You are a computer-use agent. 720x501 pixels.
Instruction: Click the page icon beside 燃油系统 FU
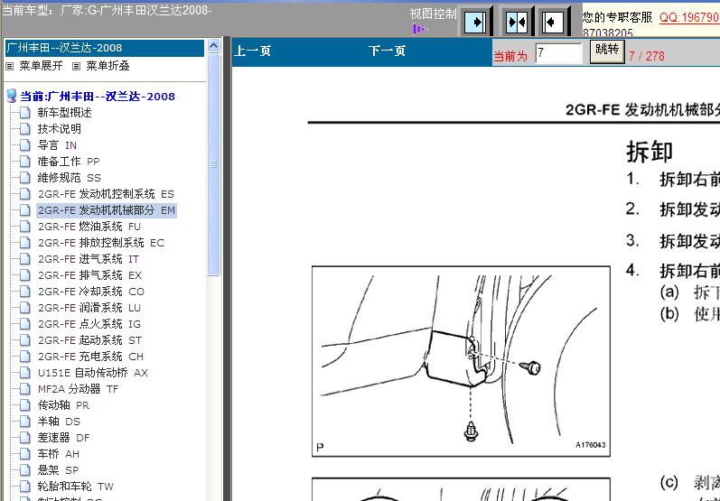25,227
